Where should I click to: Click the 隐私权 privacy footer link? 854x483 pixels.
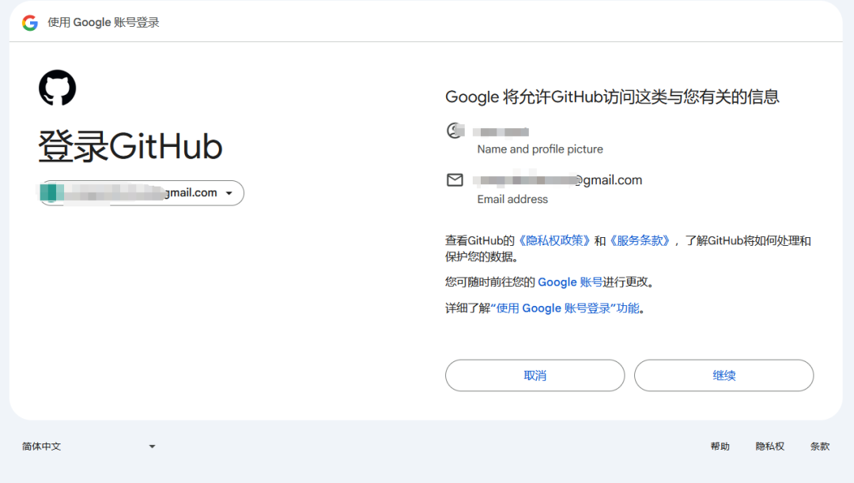(769, 447)
